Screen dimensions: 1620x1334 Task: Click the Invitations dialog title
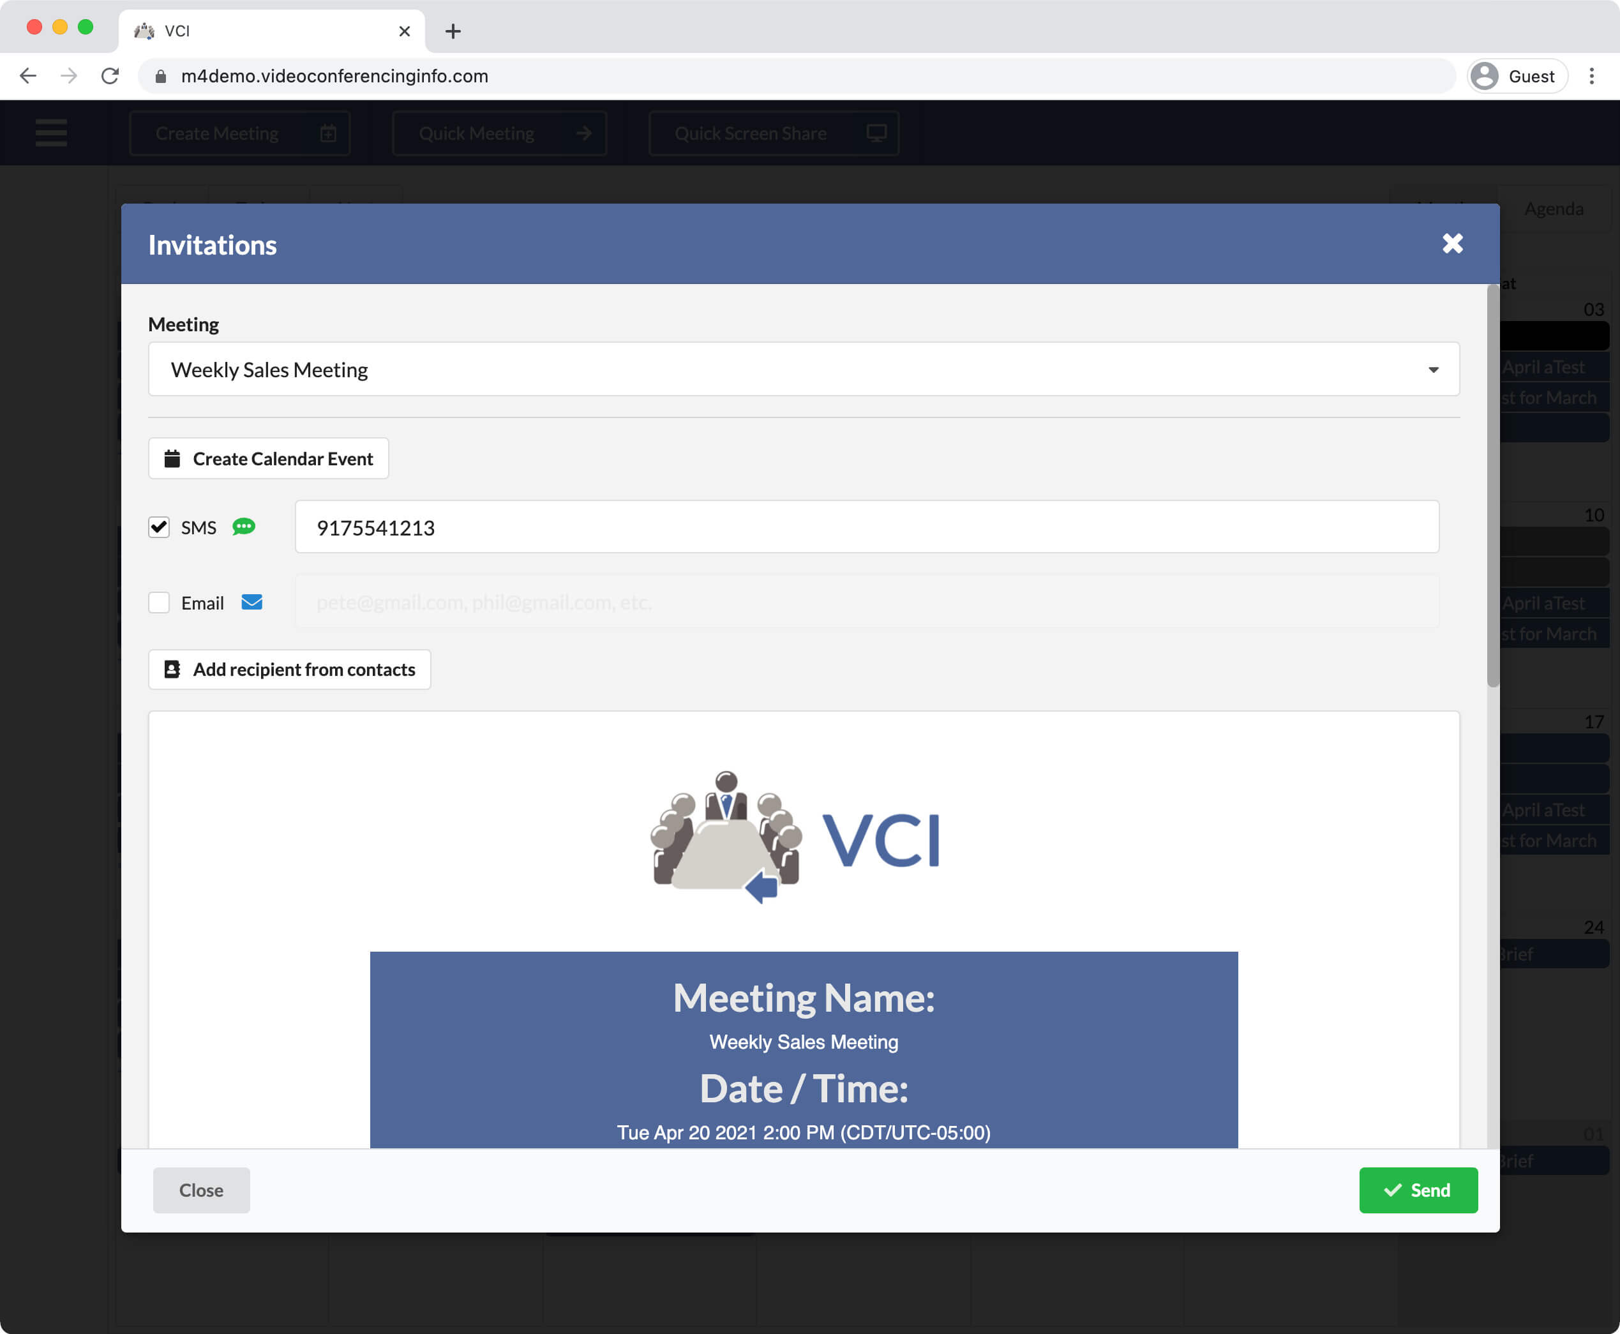pyautogui.click(x=213, y=245)
